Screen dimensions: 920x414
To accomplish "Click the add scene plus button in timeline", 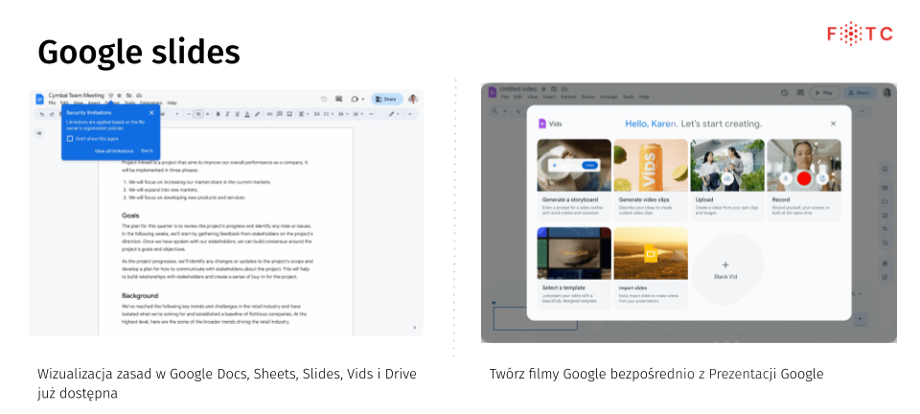I will 861,319.
